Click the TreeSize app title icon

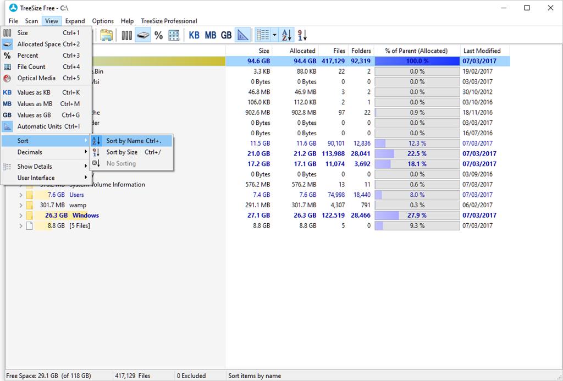click(x=13, y=8)
